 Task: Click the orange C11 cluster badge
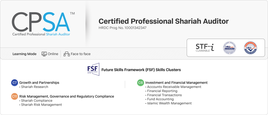14,96
